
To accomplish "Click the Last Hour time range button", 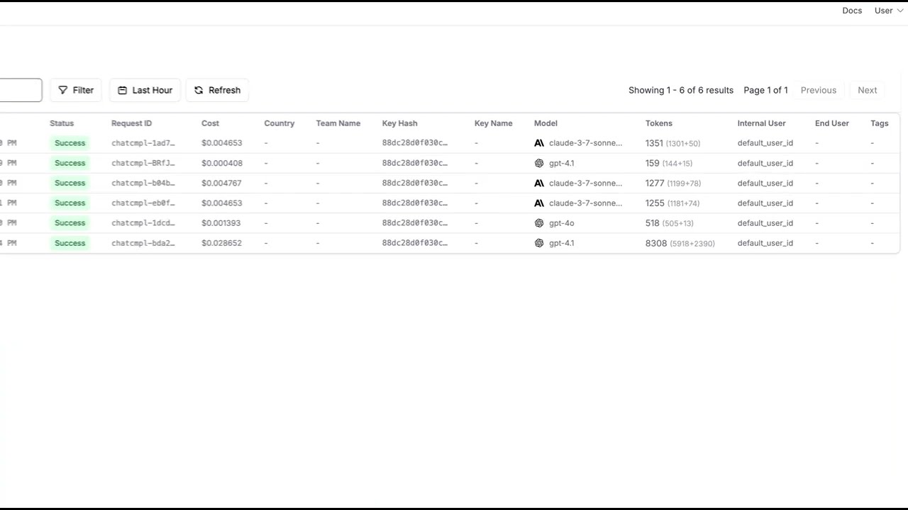I will 145,90.
